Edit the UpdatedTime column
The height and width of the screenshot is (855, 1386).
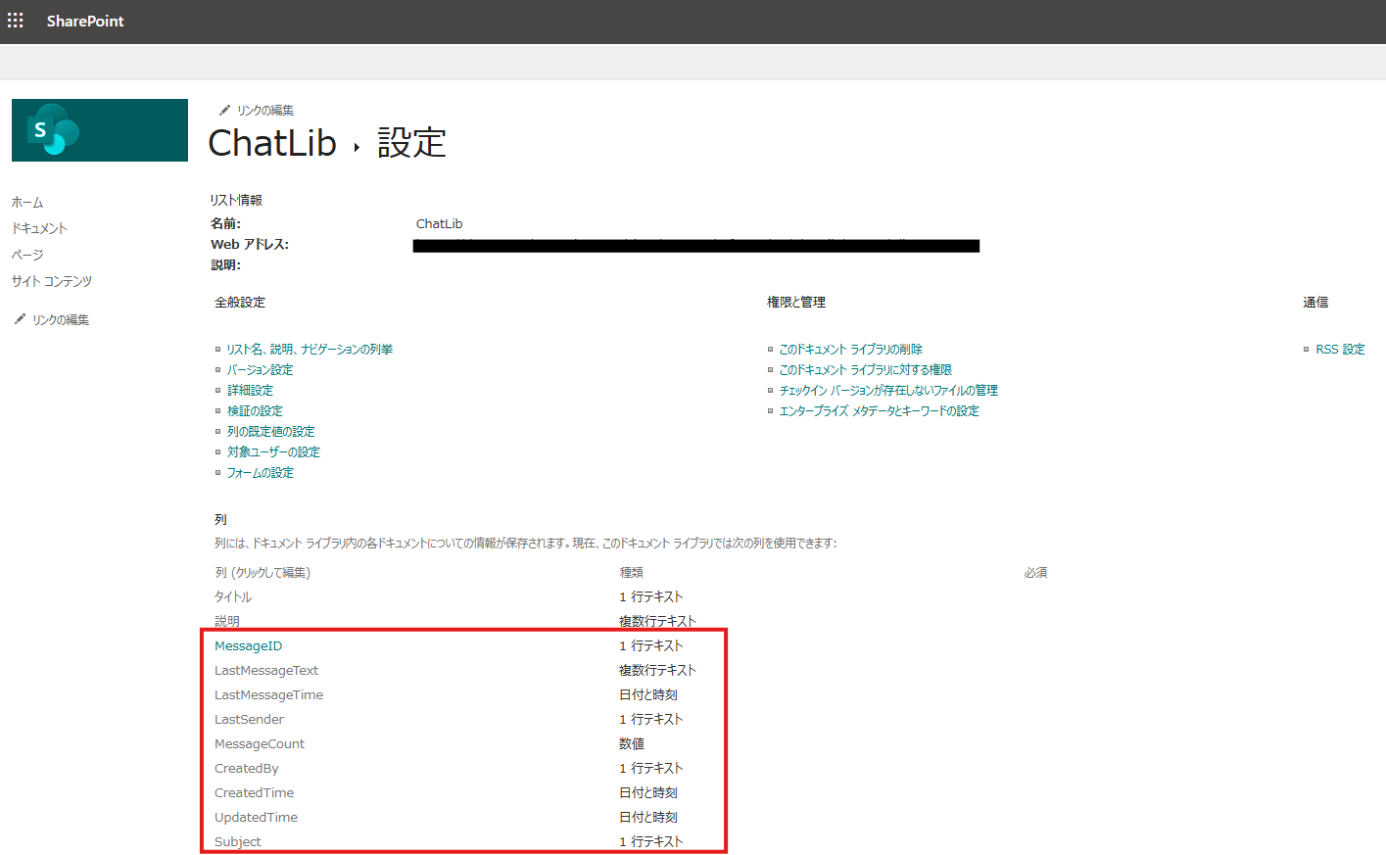point(256,818)
